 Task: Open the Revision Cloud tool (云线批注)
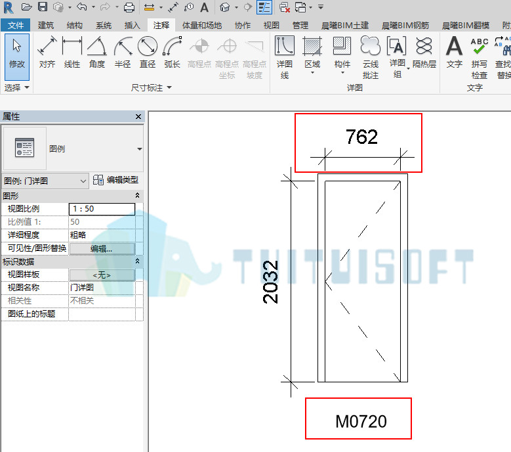(371, 58)
